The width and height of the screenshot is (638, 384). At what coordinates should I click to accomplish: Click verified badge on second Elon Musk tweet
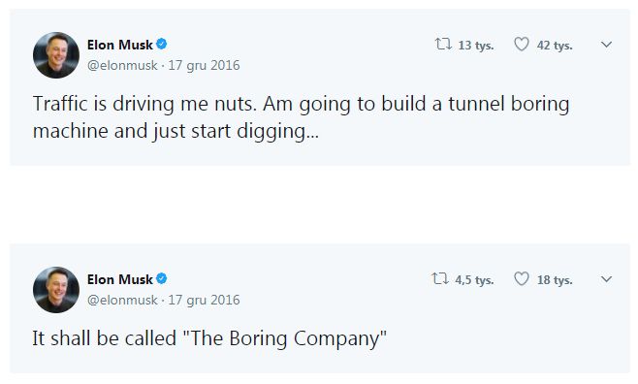click(162, 278)
